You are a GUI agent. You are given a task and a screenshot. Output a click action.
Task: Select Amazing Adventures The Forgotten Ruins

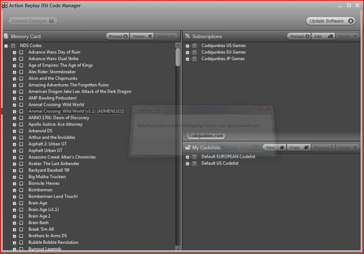pyautogui.click(x=69, y=85)
